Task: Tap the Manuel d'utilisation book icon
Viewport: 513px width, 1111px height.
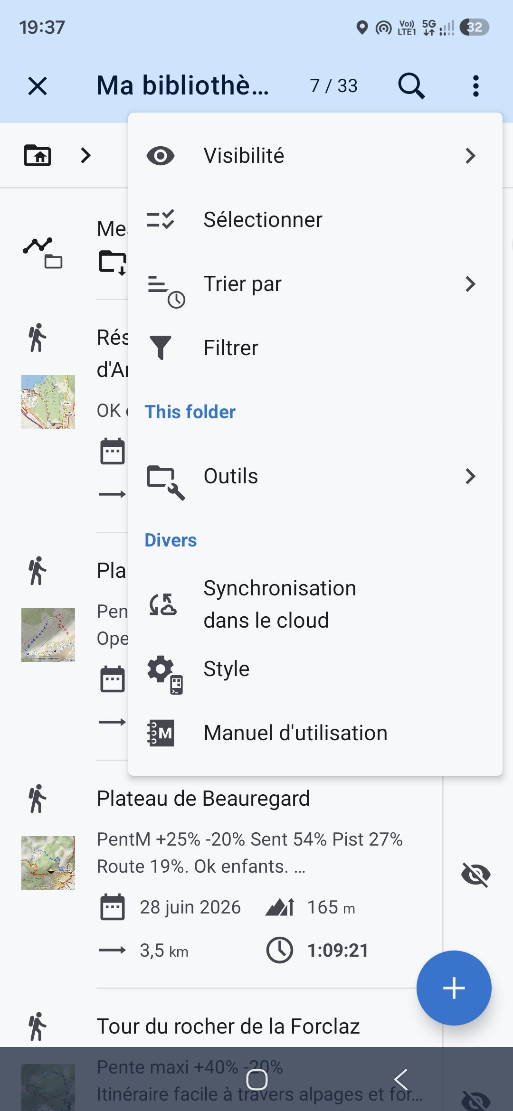Action: (161, 733)
